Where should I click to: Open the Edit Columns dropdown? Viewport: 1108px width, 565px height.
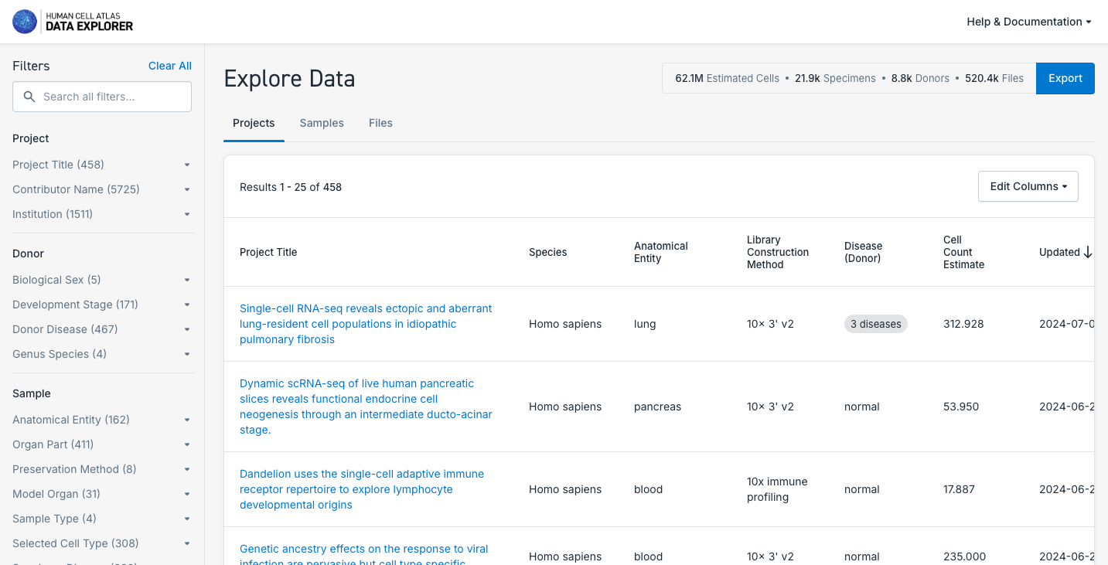pos(1028,186)
